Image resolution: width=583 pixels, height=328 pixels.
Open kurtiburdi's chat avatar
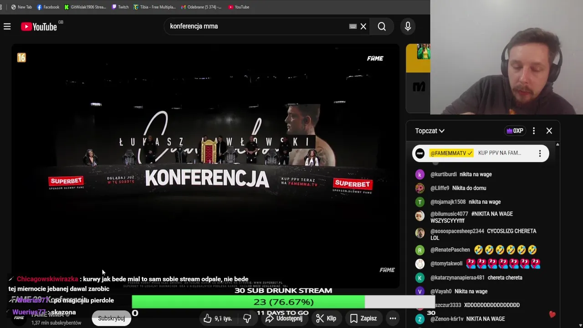click(420, 174)
